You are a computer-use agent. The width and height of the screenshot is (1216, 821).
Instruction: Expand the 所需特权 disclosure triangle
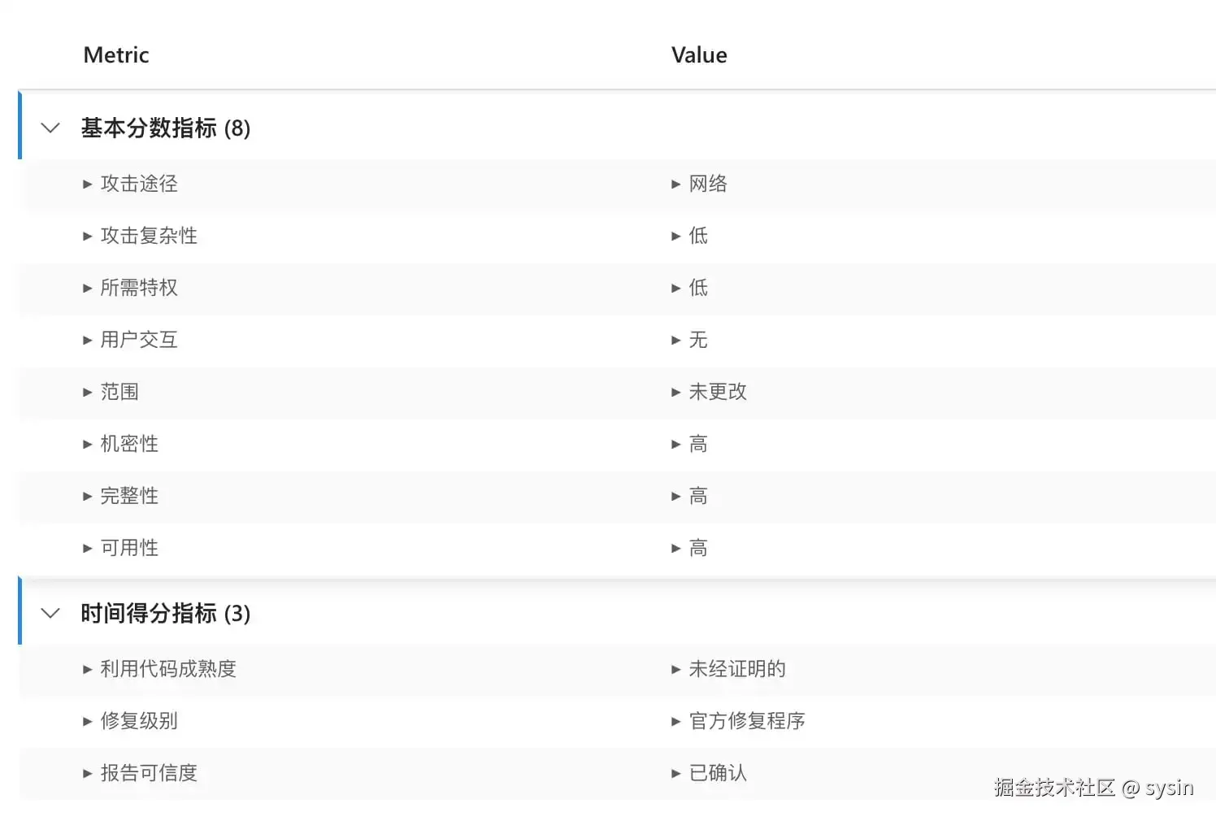coord(88,289)
